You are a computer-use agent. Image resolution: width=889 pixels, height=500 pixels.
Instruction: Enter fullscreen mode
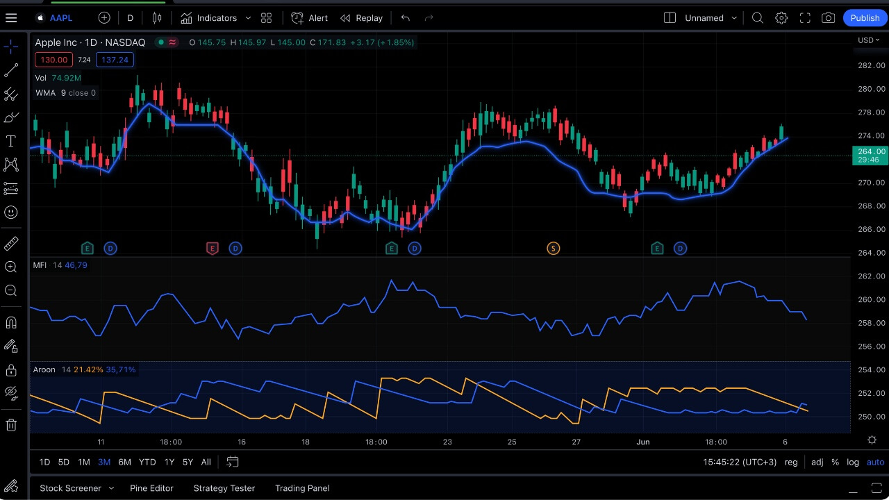(805, 18)
